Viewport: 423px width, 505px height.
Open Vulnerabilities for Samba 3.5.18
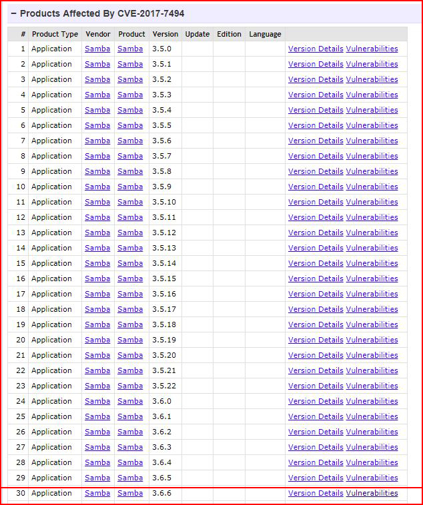click(372, 324)
